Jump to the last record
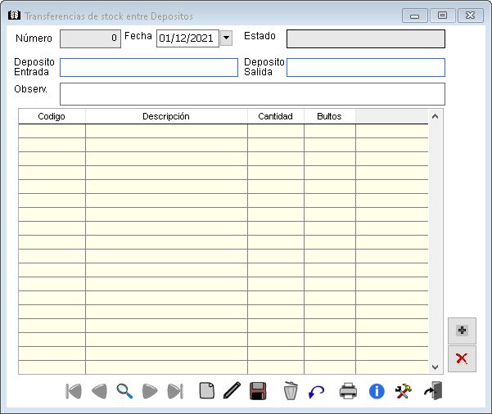 (x=175, y=391)
